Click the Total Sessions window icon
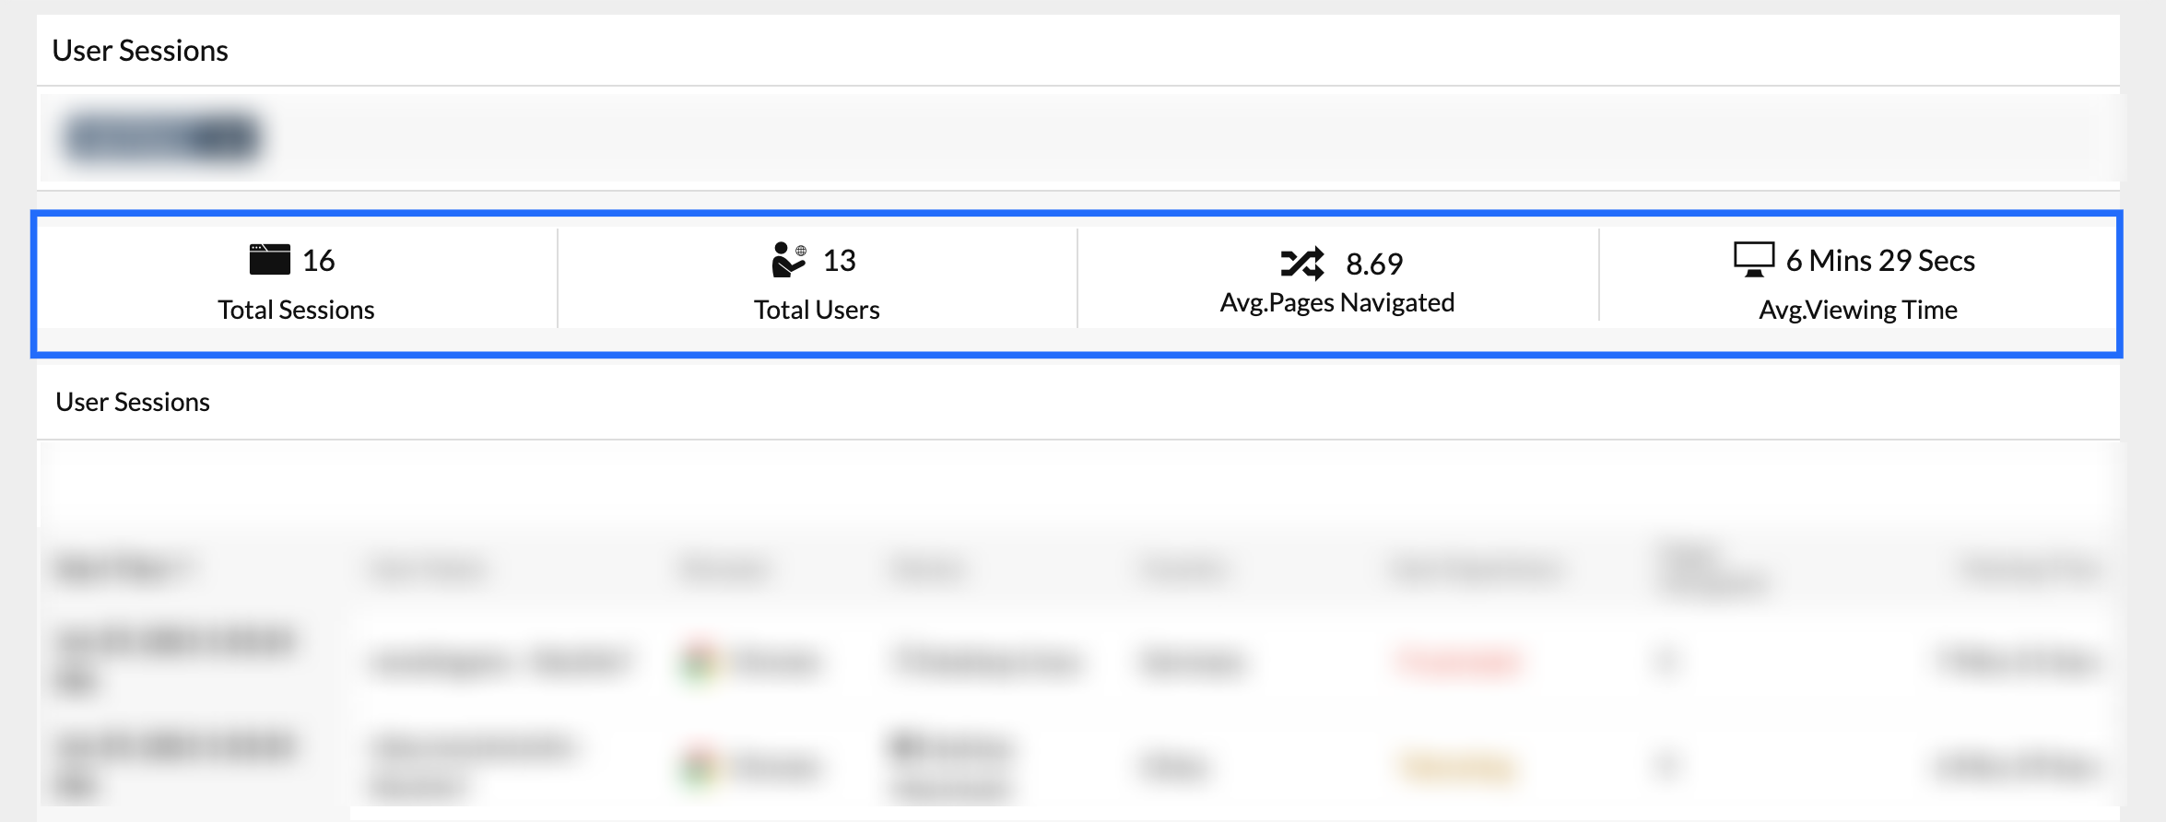Screen dimensions: 2166x822 pyautogui.click(x=269, y=260)
